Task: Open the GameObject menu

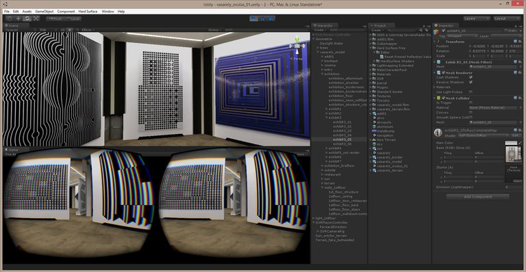Action: click(x=45, y=12)
